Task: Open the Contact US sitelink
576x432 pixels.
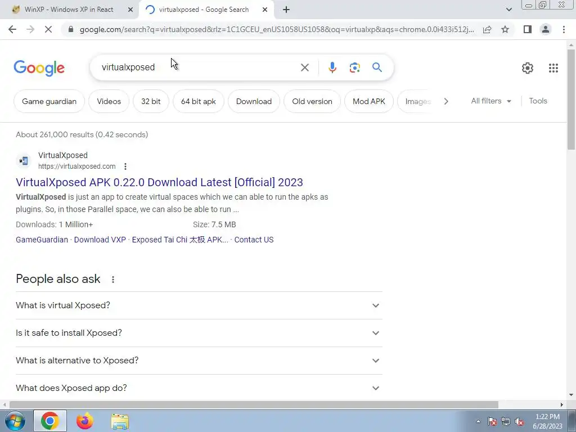Action: pos(254,240)
